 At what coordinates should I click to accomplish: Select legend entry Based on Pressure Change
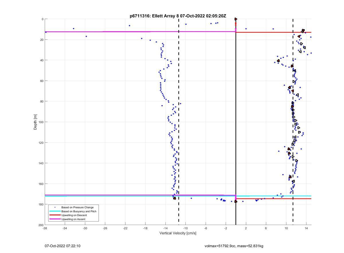pyautogui.click(x=77, y=207)
